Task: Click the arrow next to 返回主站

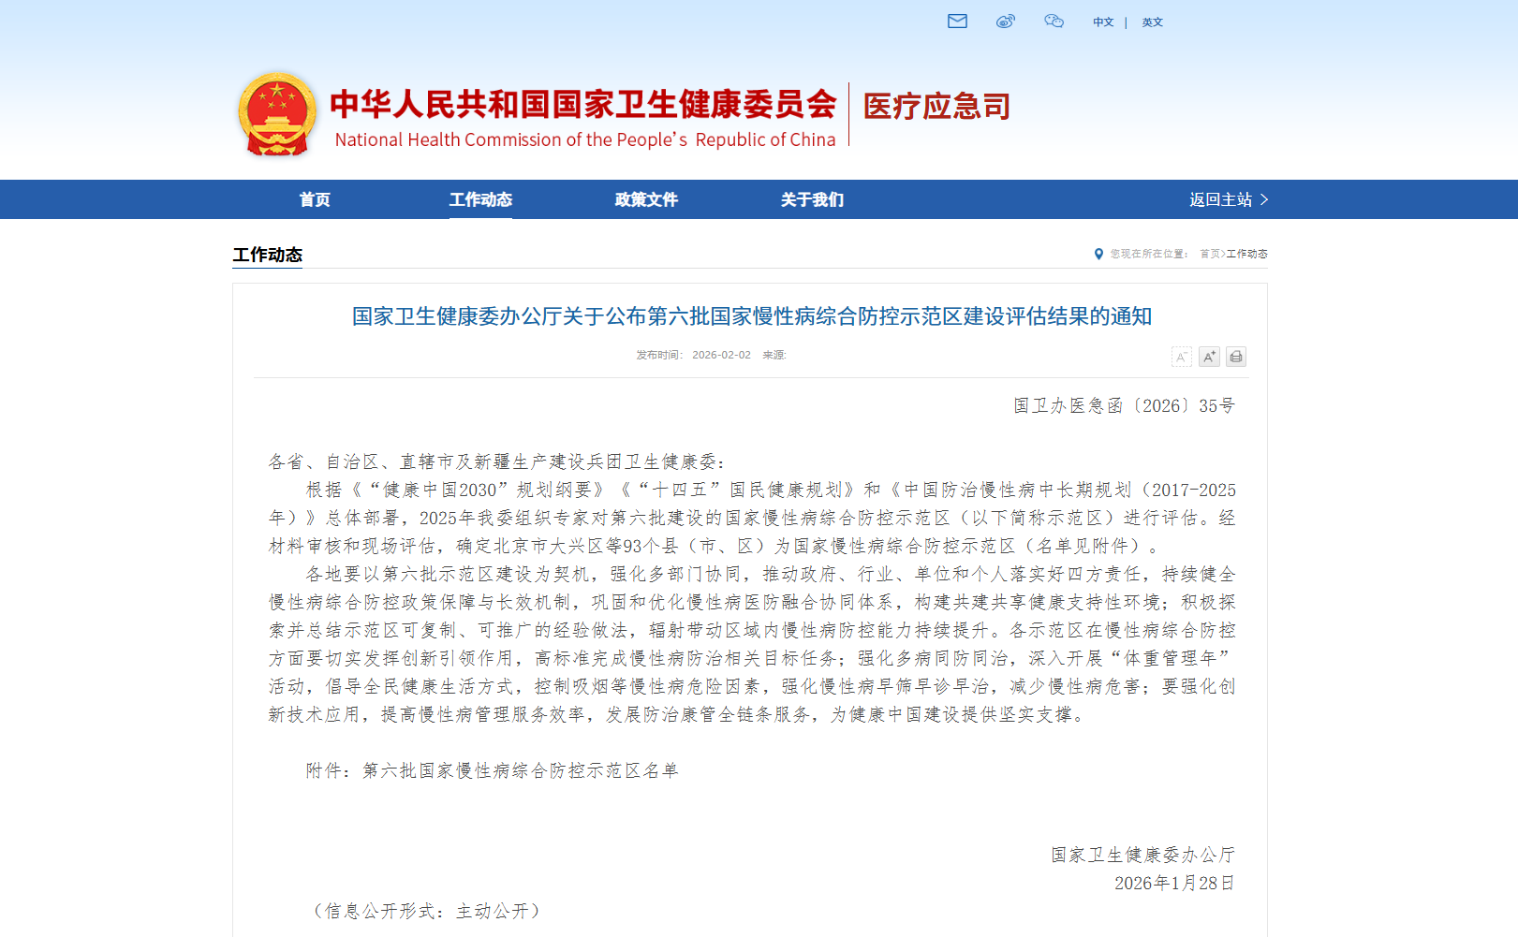Action: coord(1264,199)
